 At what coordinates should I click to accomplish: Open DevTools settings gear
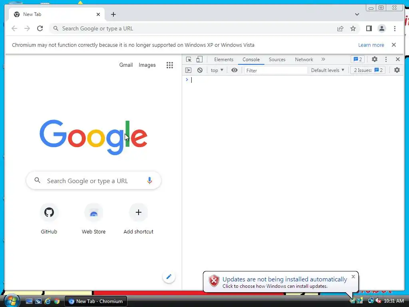tap(375, 59)
